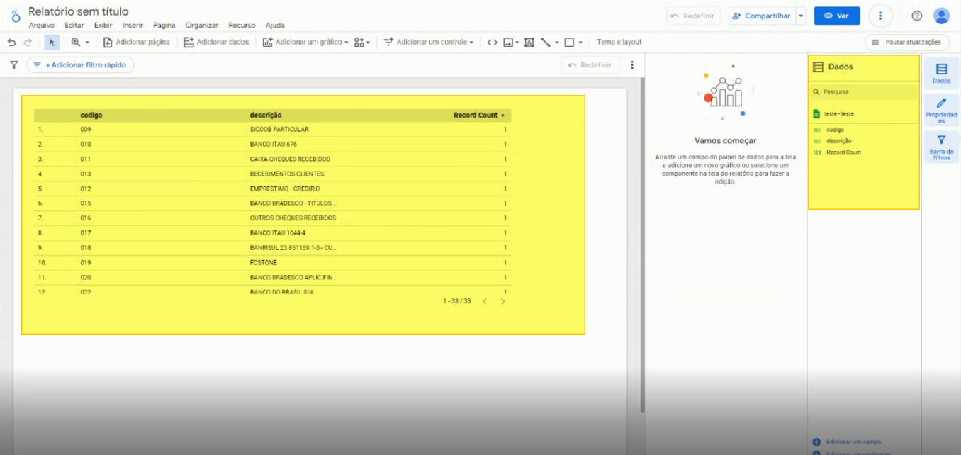961x455 pixels.
Task: Open the user account avatar
Action: (941, 16)
